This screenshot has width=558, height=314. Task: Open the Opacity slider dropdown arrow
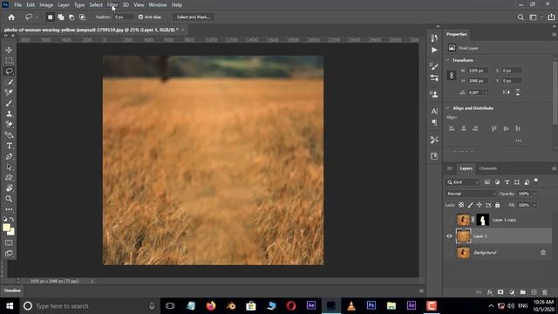[x=534, y=194]
